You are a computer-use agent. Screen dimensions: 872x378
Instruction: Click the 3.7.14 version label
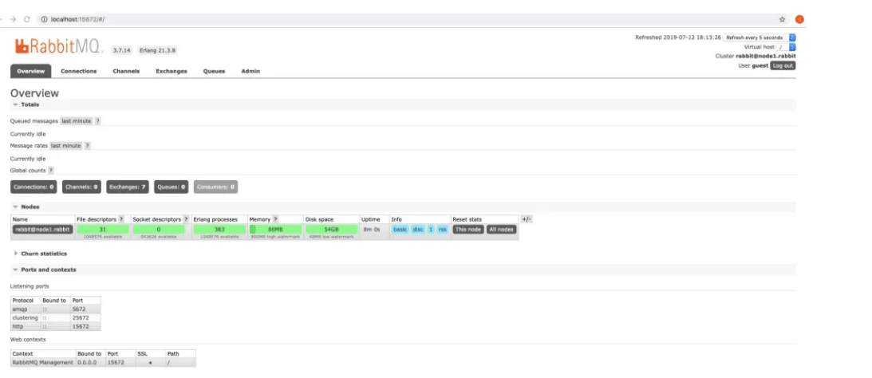pos(122,50)
